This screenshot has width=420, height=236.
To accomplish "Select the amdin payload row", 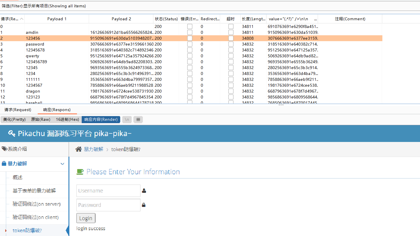I will pos(191,32).
